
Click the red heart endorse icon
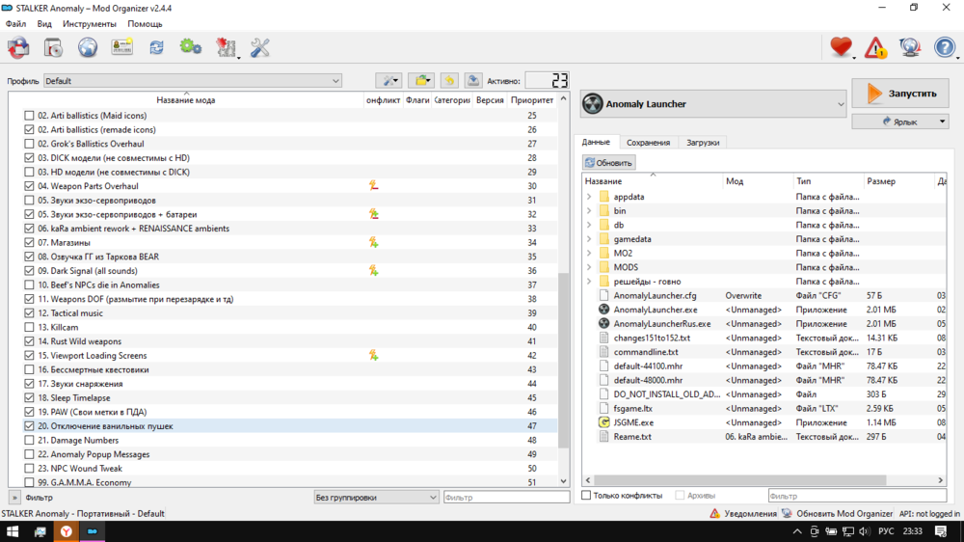pos(841,47)
